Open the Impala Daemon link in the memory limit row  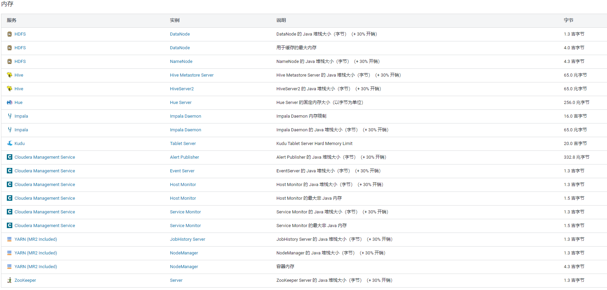[186, 116]
